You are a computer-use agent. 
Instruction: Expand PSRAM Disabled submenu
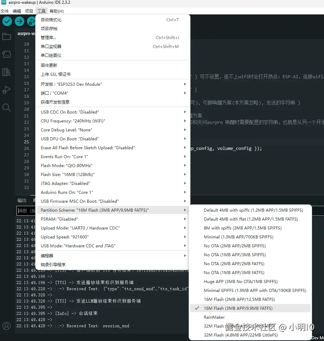click(113, 219)
